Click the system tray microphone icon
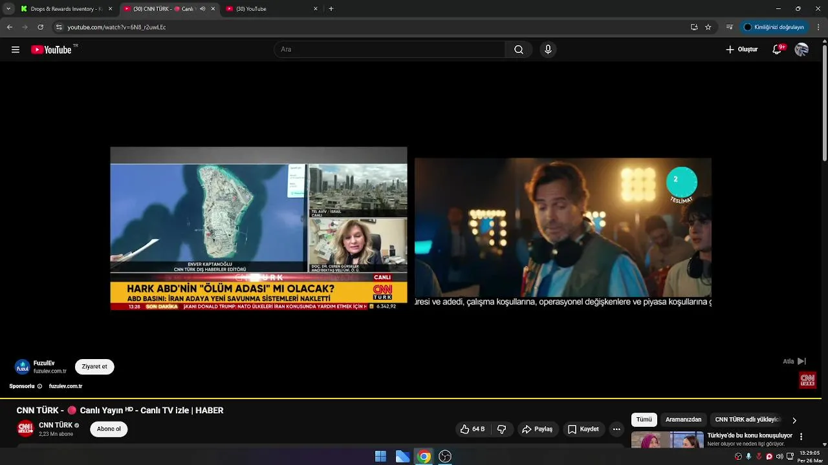Viewport: 828px width, 465px height. pos(748,457)
